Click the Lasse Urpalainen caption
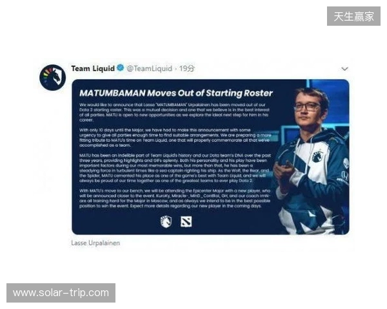387x309 pixels. (x=95, y=243)
